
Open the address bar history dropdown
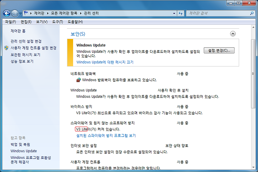tap(174, 14)
